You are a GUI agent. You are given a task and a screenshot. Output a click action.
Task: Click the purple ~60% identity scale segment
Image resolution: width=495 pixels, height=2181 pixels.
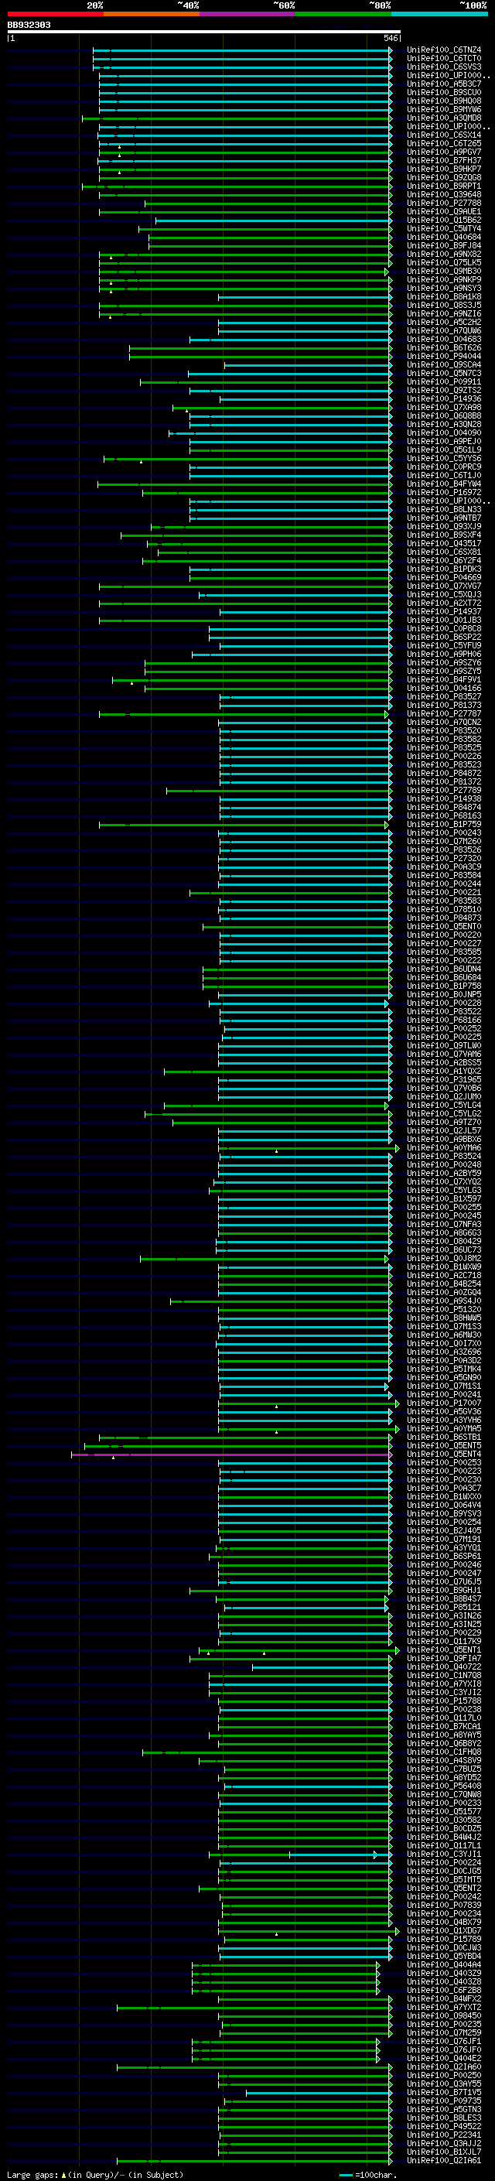pos(248,14)
